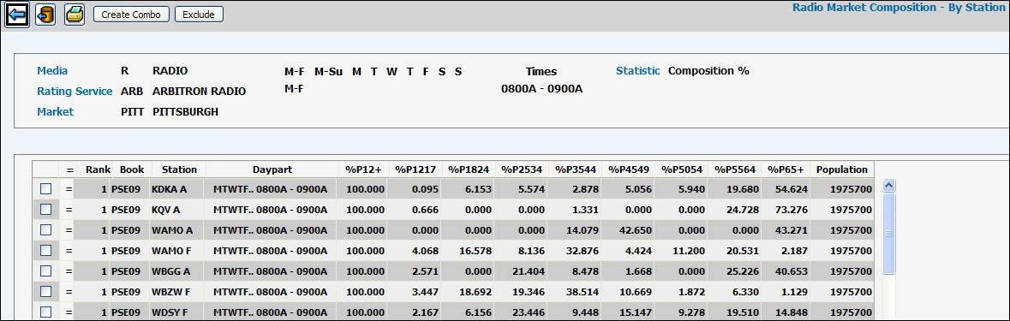
Task: Sort by the Rank column header
Action: coord(99,169)
